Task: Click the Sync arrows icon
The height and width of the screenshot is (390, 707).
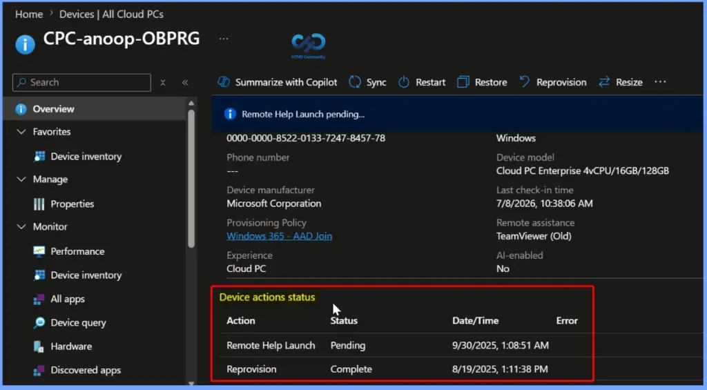Action: [x=355, y=82]
